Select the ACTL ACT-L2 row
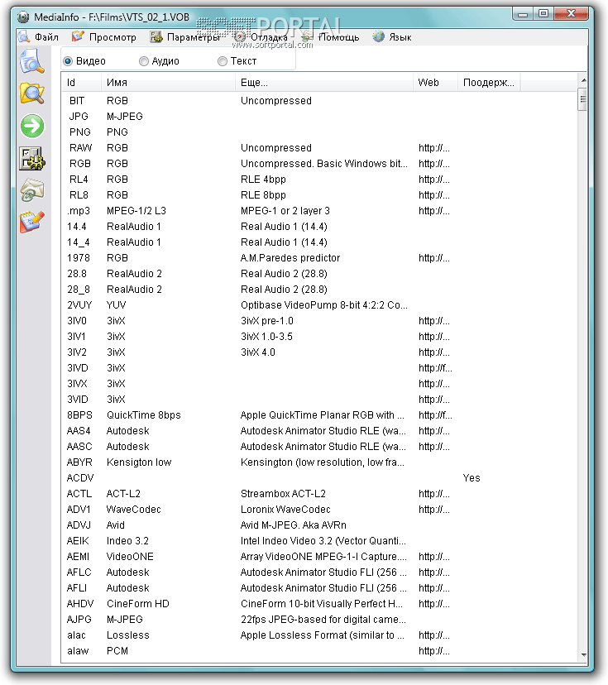The image size is (608, 685). pyautogui.click(x=319, y=494)
